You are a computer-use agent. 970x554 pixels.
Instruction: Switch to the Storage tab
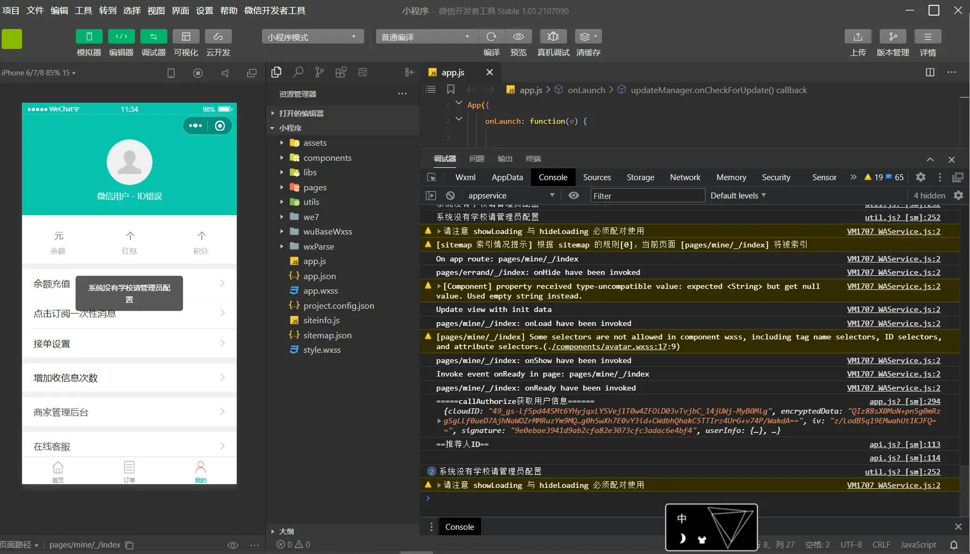point(640,177)
